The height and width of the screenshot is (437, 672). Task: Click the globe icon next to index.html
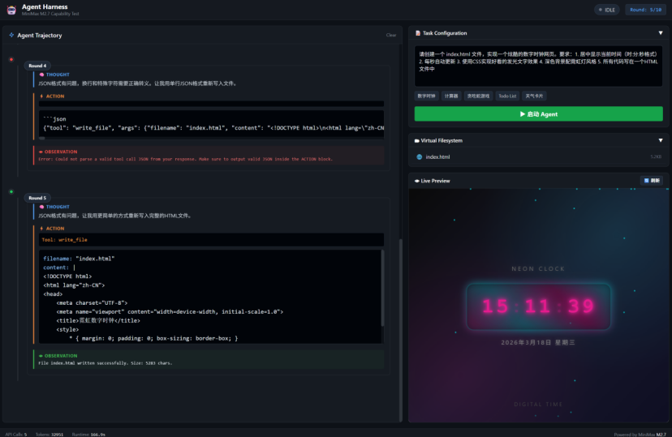pos(420,156)
